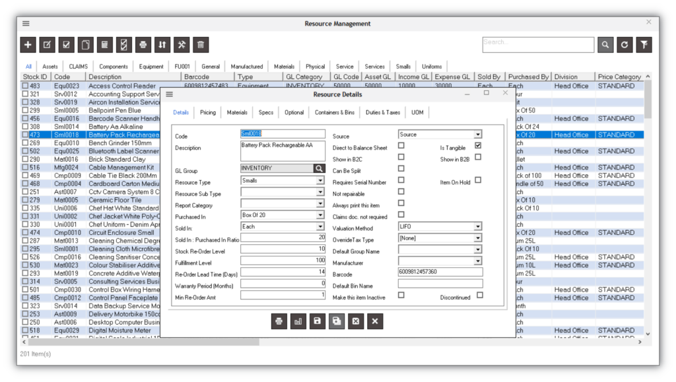Viewport: 676px width, 382px height.
Task: Click the Barcode input field
Action: coord(440,272)
